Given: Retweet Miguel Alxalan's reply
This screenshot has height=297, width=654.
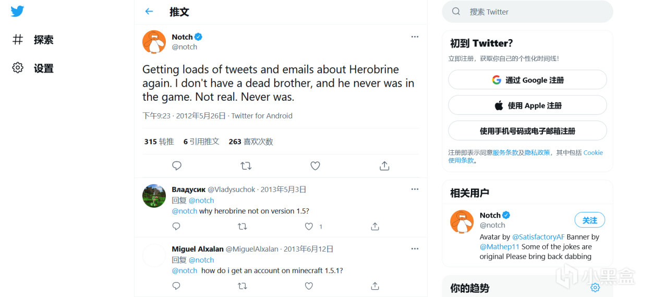Looking at the screenshot, I should (x=243, y=286).
